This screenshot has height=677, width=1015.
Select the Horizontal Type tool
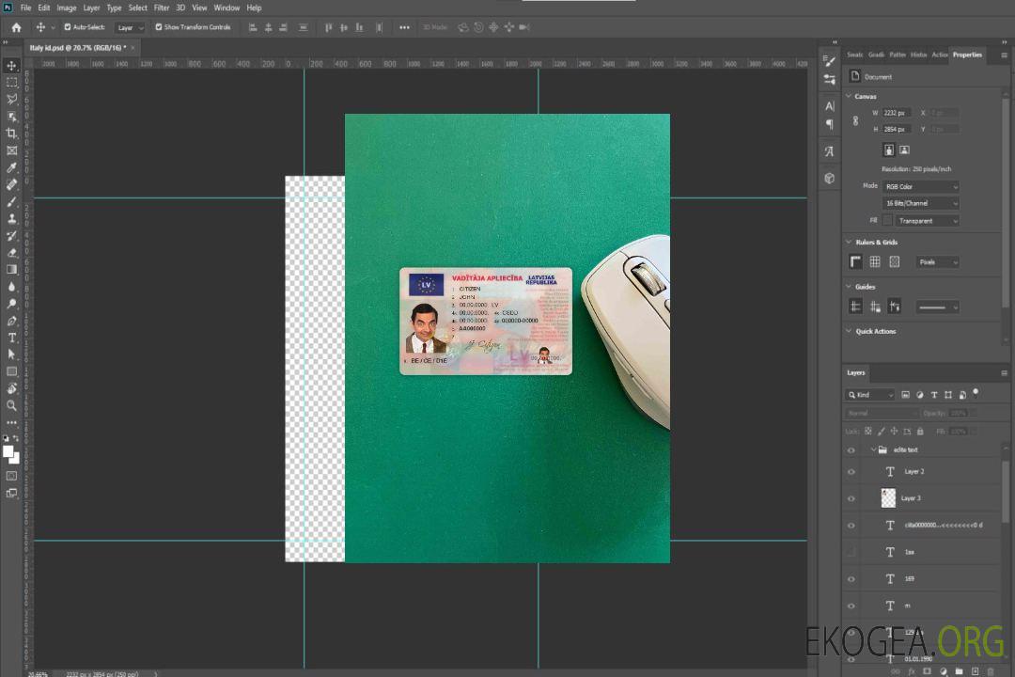(11, 338)
